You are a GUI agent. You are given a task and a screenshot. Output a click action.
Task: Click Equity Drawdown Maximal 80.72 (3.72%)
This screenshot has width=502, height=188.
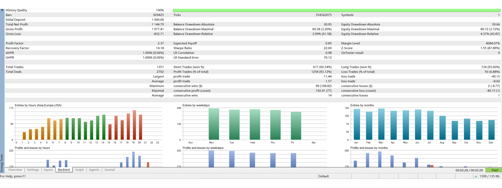(490, 29)
